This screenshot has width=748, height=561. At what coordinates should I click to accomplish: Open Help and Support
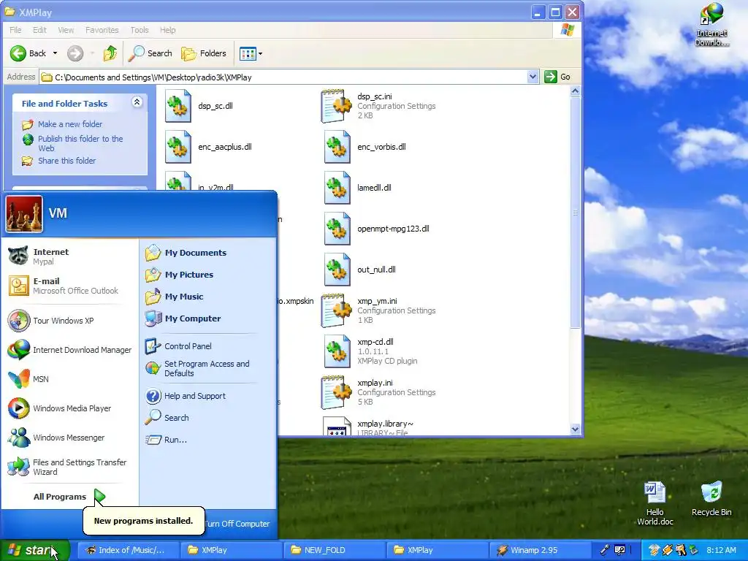pyautogui.click(x=207, y=396)
